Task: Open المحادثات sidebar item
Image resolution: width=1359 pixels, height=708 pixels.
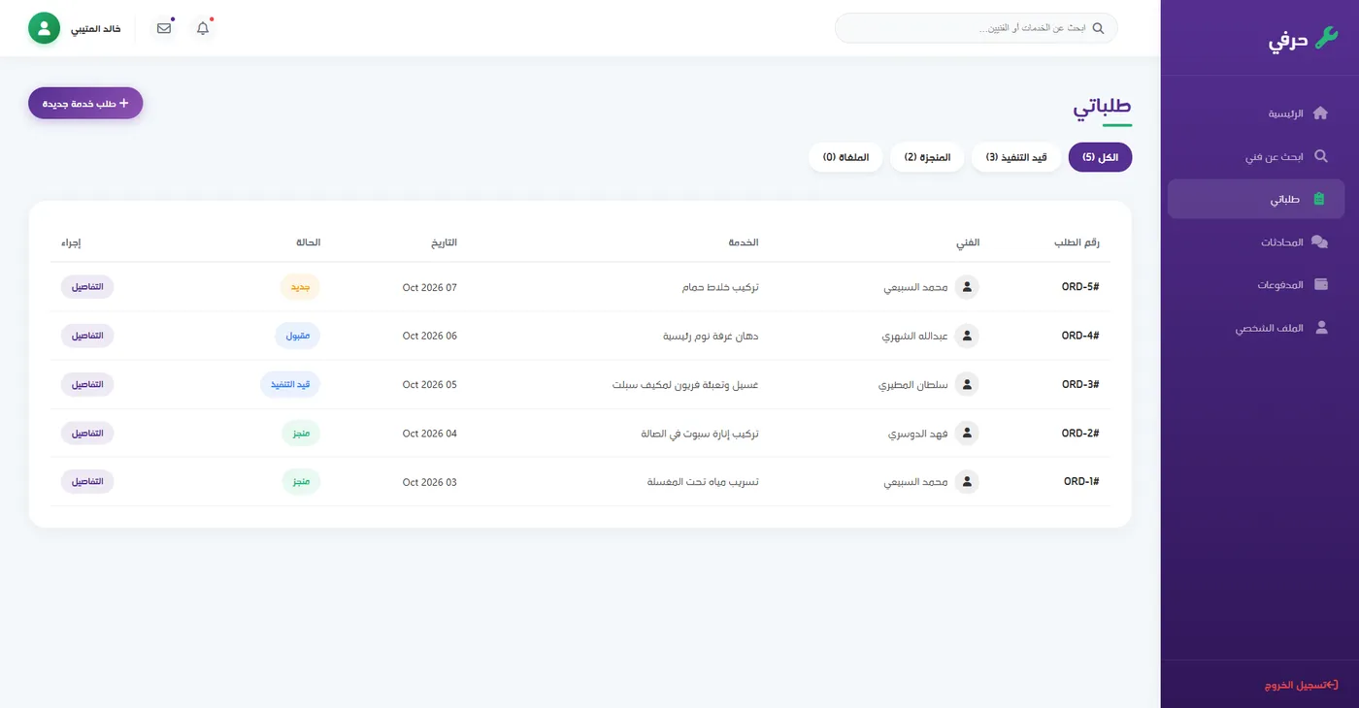Action: (1256, 241)
